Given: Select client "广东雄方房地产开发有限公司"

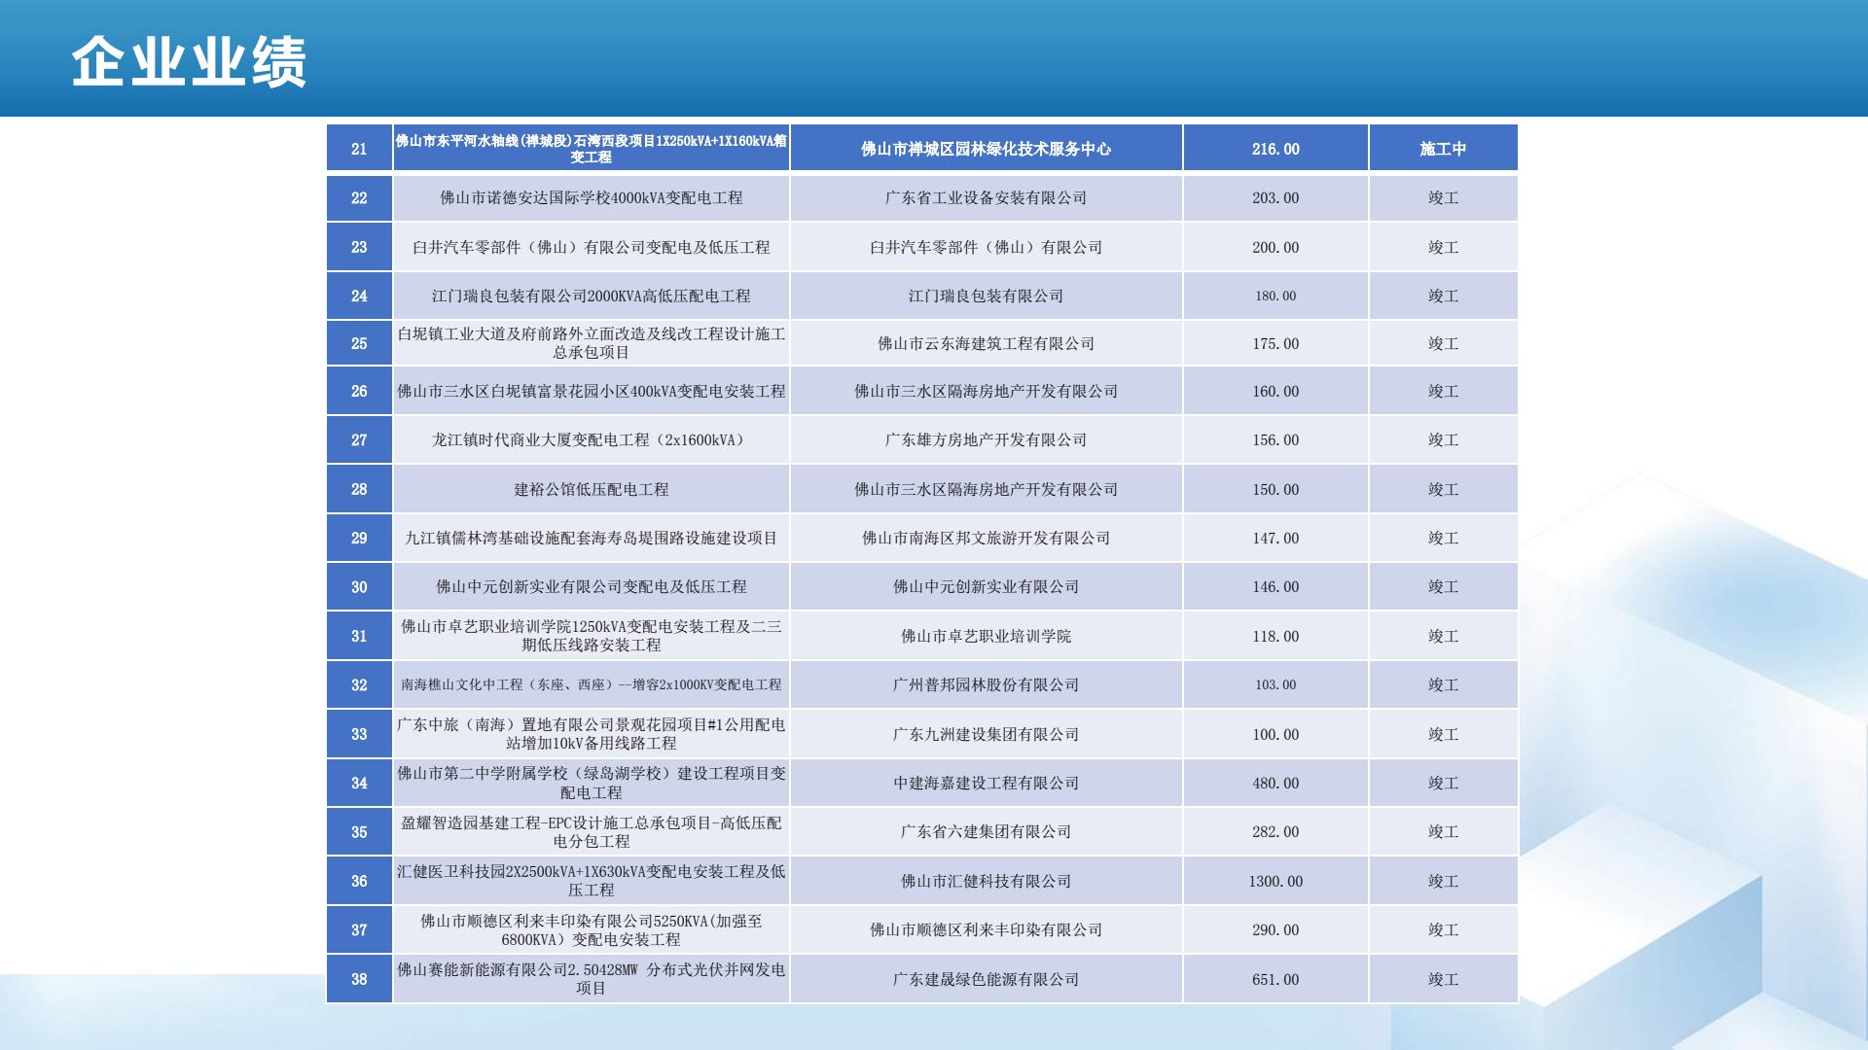Looking at the screenshot, I should (x=986, y=440).
